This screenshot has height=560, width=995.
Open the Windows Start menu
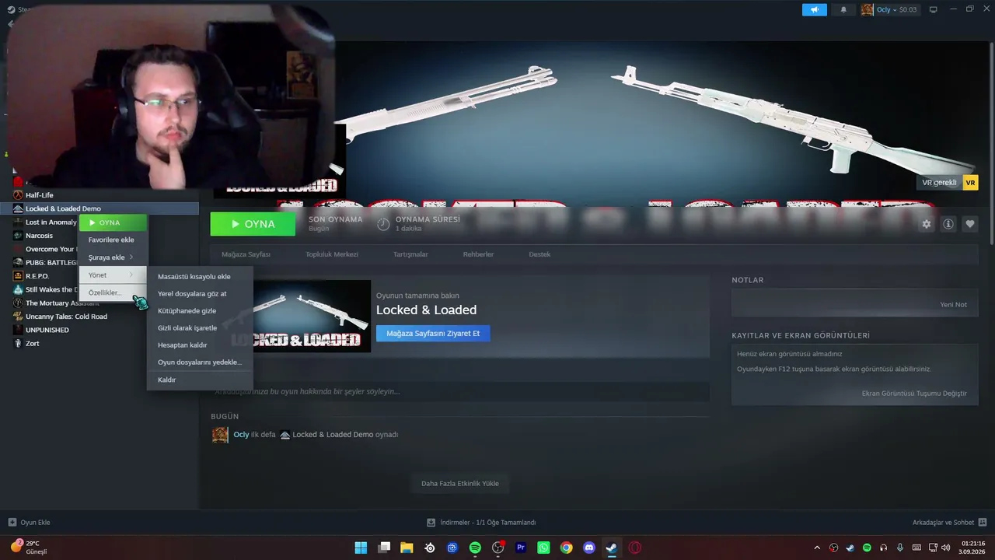(361, 548)
